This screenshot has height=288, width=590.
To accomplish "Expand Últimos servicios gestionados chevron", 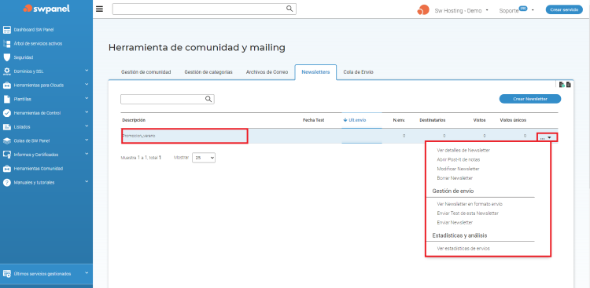I will coord(87,273).
